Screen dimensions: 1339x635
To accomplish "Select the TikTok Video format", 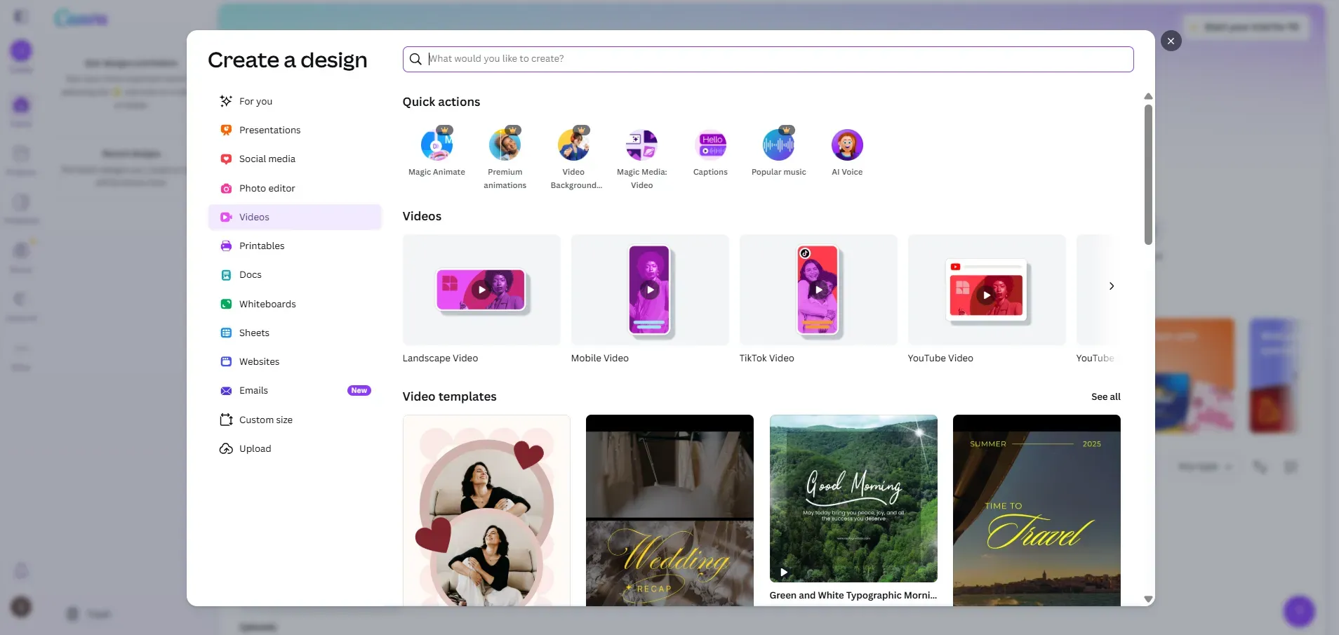I will coord(817,290).
